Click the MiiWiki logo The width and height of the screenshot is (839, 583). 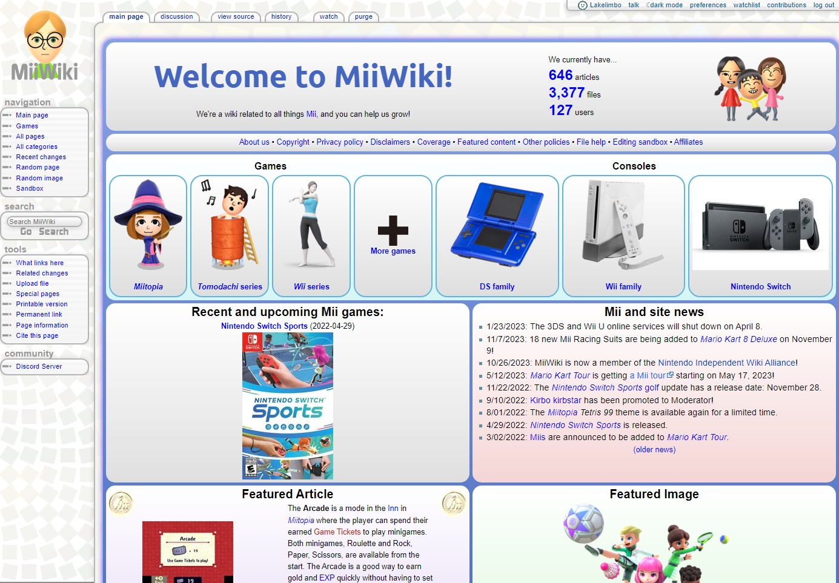[x=45, y=47]
